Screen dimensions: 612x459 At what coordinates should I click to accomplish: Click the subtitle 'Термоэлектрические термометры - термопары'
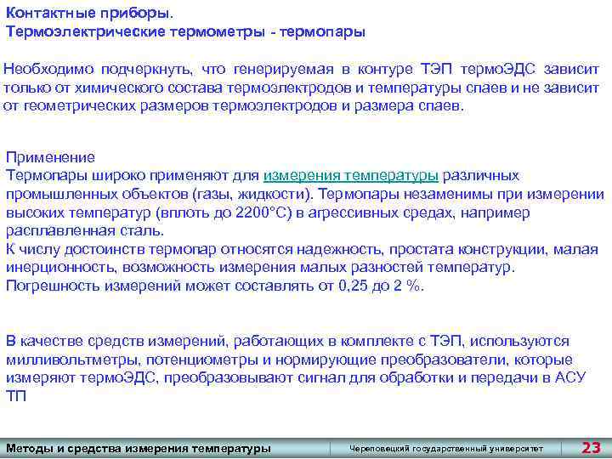tap(186, 31)
